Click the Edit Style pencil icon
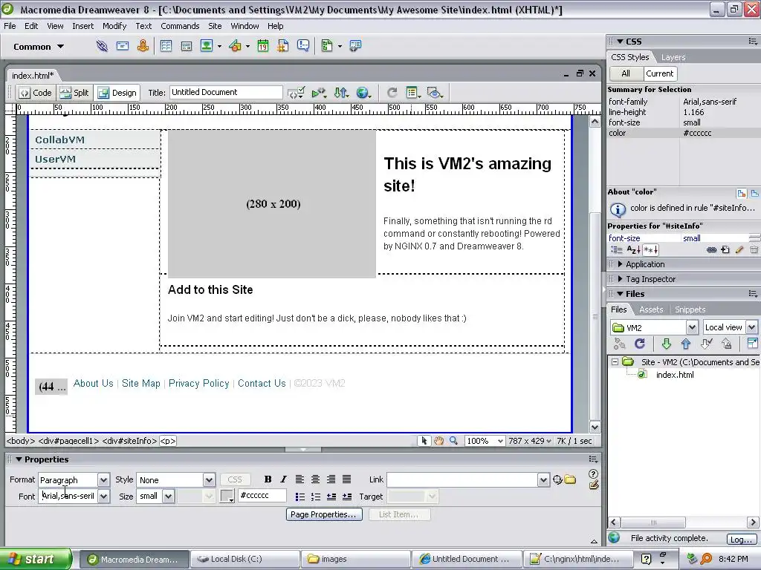 [739, 250]
